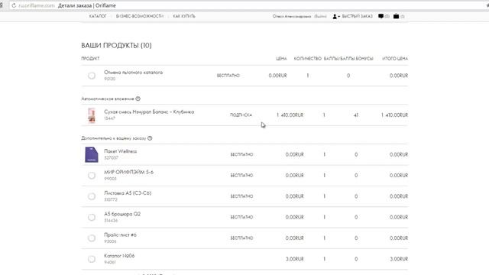Click the Дополнительно к вашему заказу section label

click(x=114, y=138)
